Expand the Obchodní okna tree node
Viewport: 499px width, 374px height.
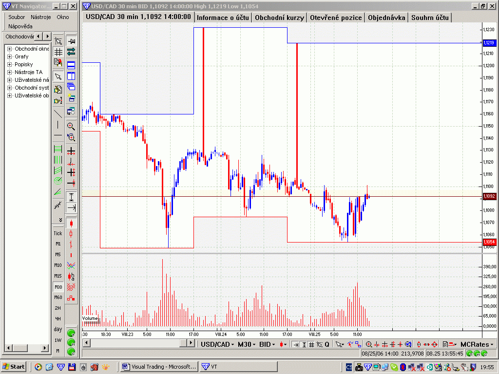10,49
